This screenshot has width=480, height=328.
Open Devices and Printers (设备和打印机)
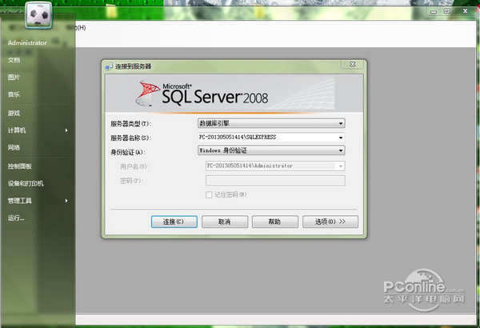pyautogui.click(x=26, y=183)
